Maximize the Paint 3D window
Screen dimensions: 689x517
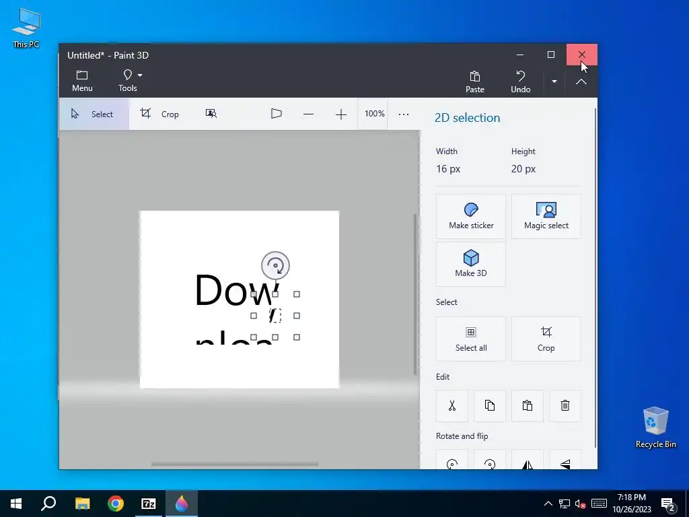point(551,55)
